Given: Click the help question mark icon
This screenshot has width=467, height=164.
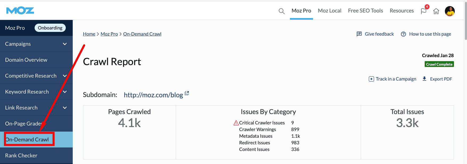Looking at the screenshot, I should [403, 34].
